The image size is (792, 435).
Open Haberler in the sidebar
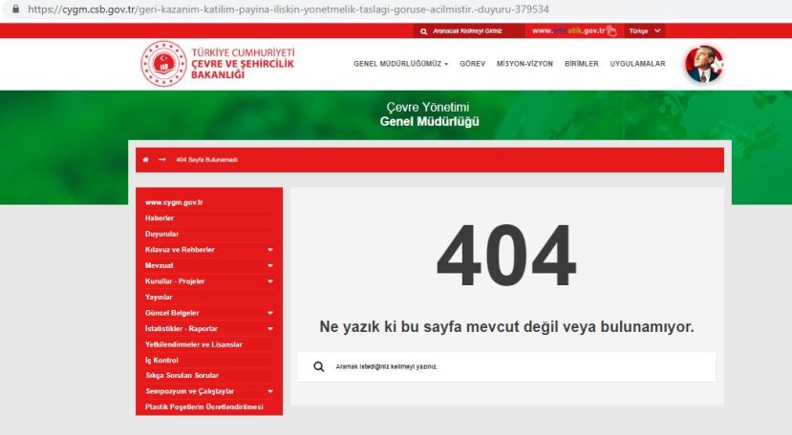coord(160,218)
